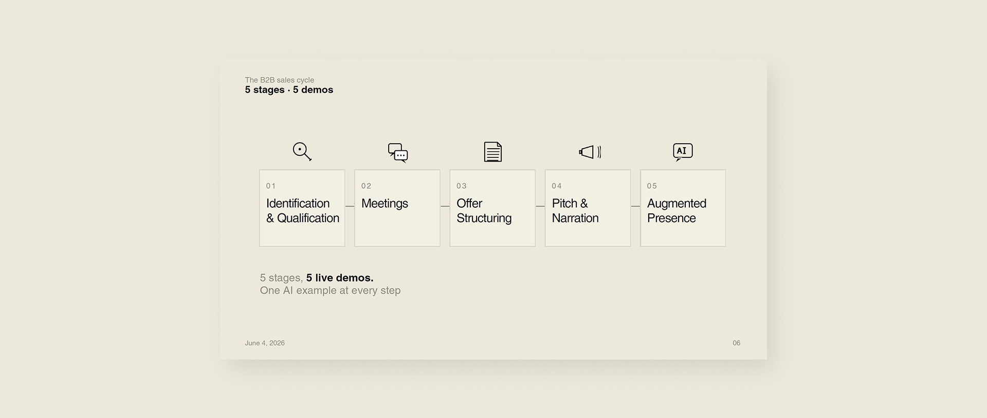The height and width of the screenshot is (418, 987).
Task: Select the Augmented Presence stage box
Action: click(x=683, y=208)
